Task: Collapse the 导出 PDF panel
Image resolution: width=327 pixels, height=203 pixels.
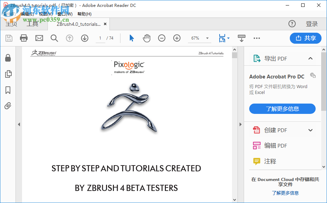Action: click(x=310, y=58)
